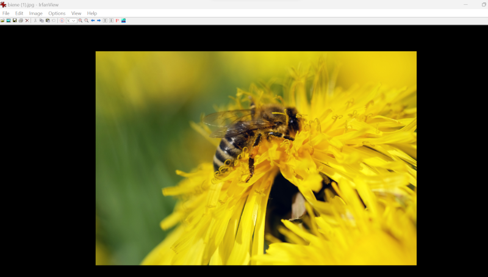Go to the previous image with the left arrow
488x277 pixels.
pos(93,21)
